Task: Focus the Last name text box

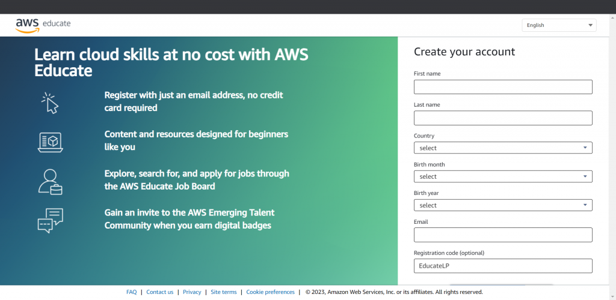Action: [503, 118]
